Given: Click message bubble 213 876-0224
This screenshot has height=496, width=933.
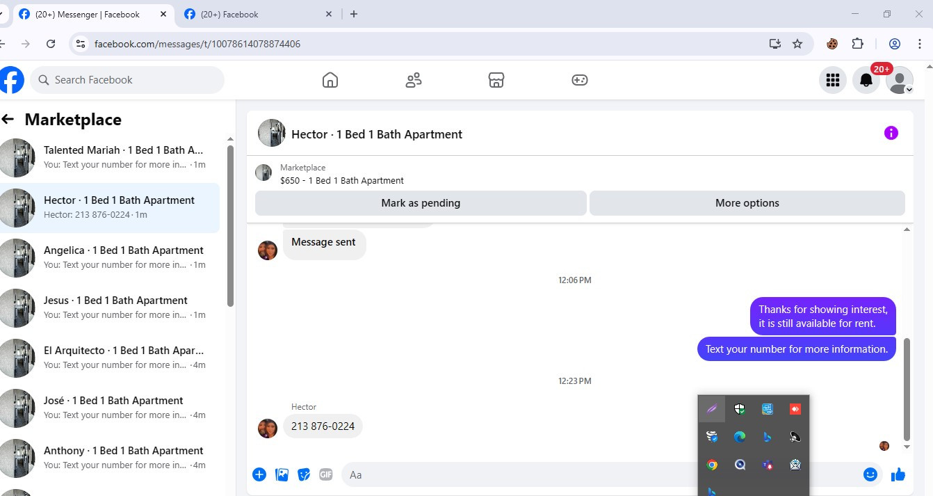Looking at the screenshot, I should (x=323, y=426).
